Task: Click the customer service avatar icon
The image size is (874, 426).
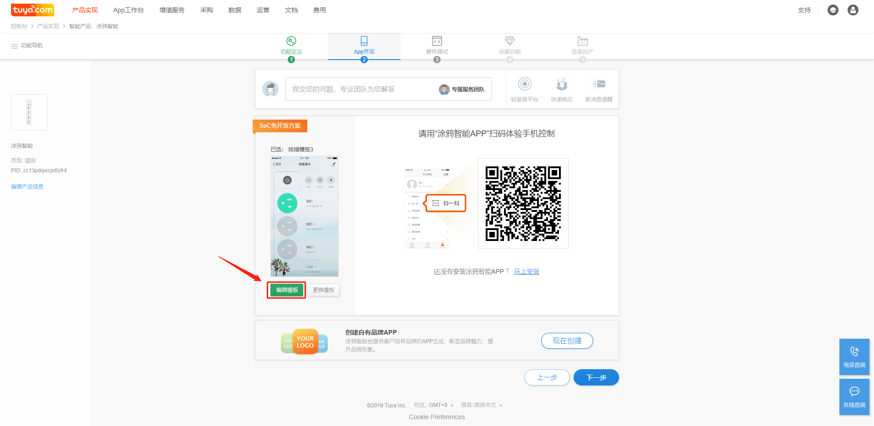Action: pyautogui.click(x=270, y=89)
